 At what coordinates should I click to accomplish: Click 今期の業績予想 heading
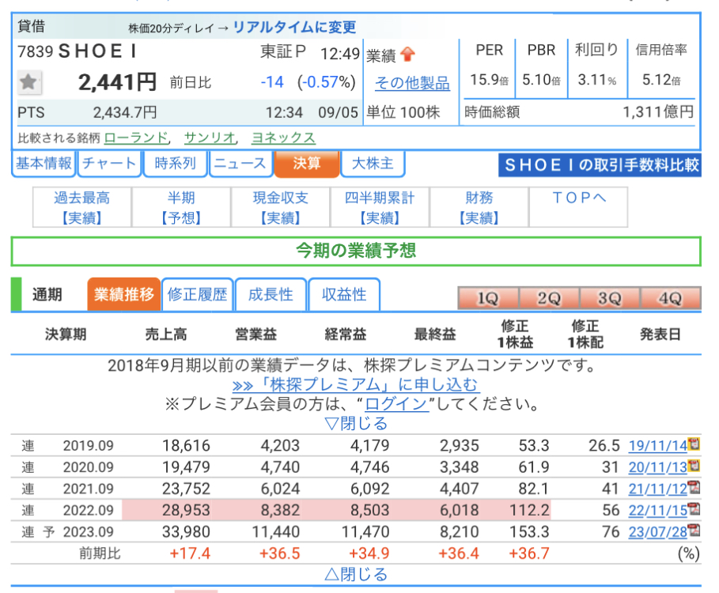(356, 251)
